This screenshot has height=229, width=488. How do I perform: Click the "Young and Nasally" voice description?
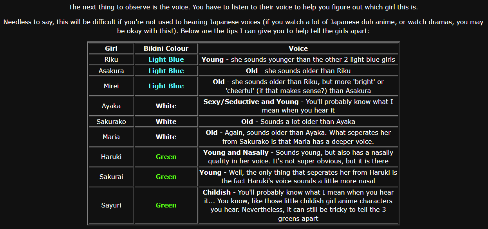tap(236, 152)
